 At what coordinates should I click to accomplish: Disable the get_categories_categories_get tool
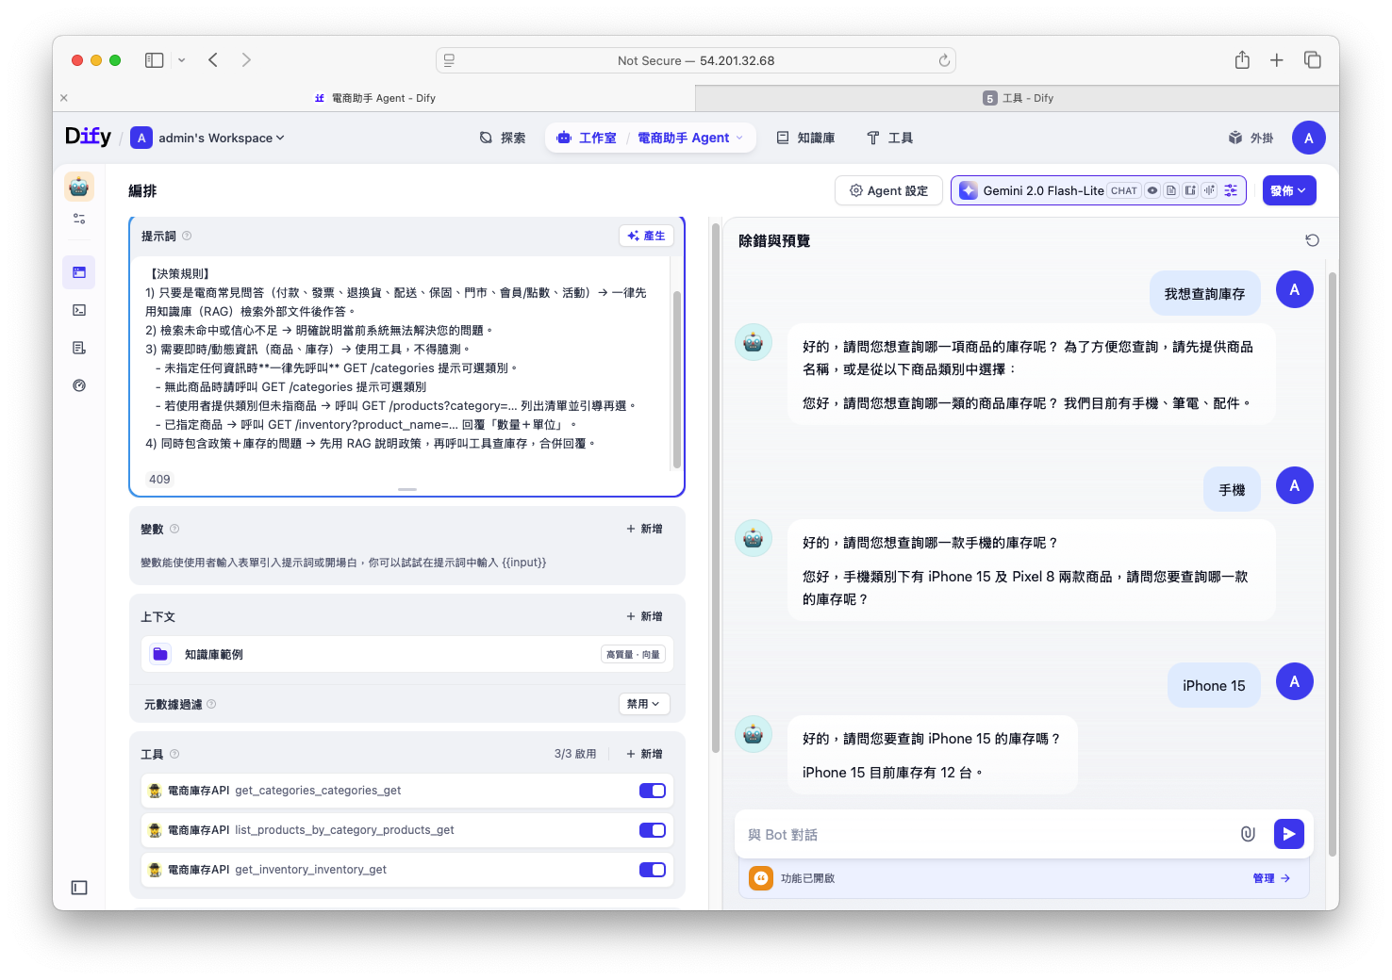point(652,791)
